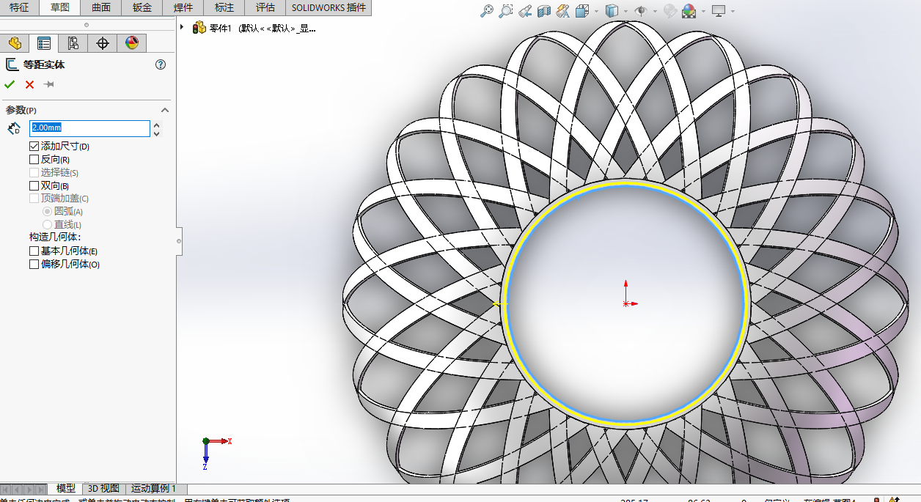Screen dimensions: 921x502
Task: Open the Dynamic Annotation Views icon
Action: click(x=563, y=11)
